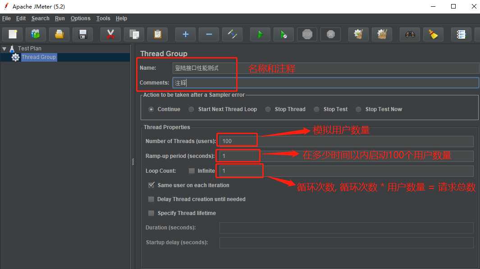Open a test plan file with folder icon
Image resolution: width=480 pixels, height=269 pixels.
point(59,34)
